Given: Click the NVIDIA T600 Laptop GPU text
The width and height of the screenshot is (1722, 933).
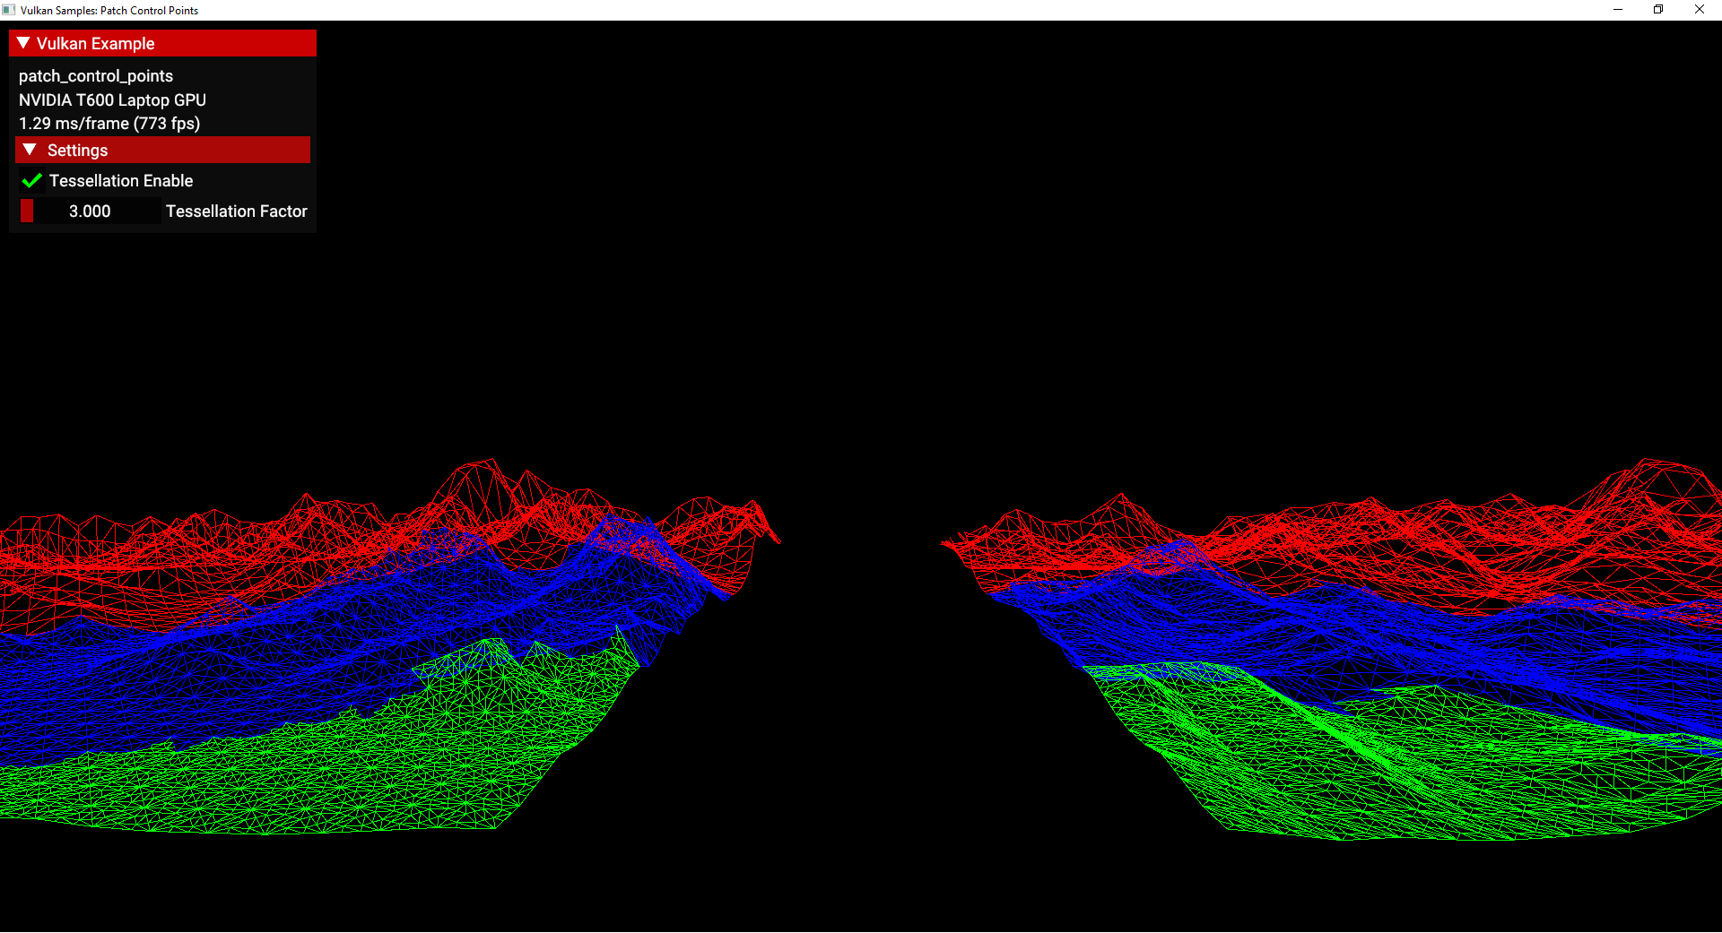Looking at the screenshot, I should 112,100.
